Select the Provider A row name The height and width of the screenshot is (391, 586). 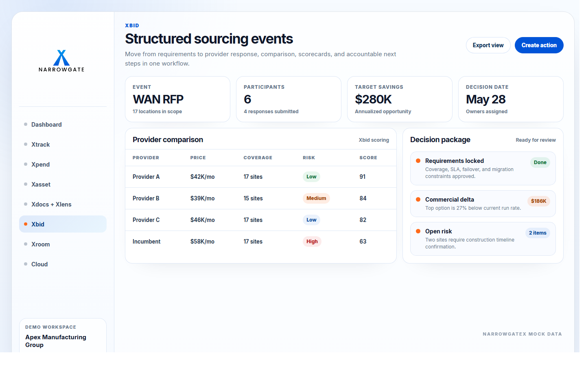(x=146, y=177)
